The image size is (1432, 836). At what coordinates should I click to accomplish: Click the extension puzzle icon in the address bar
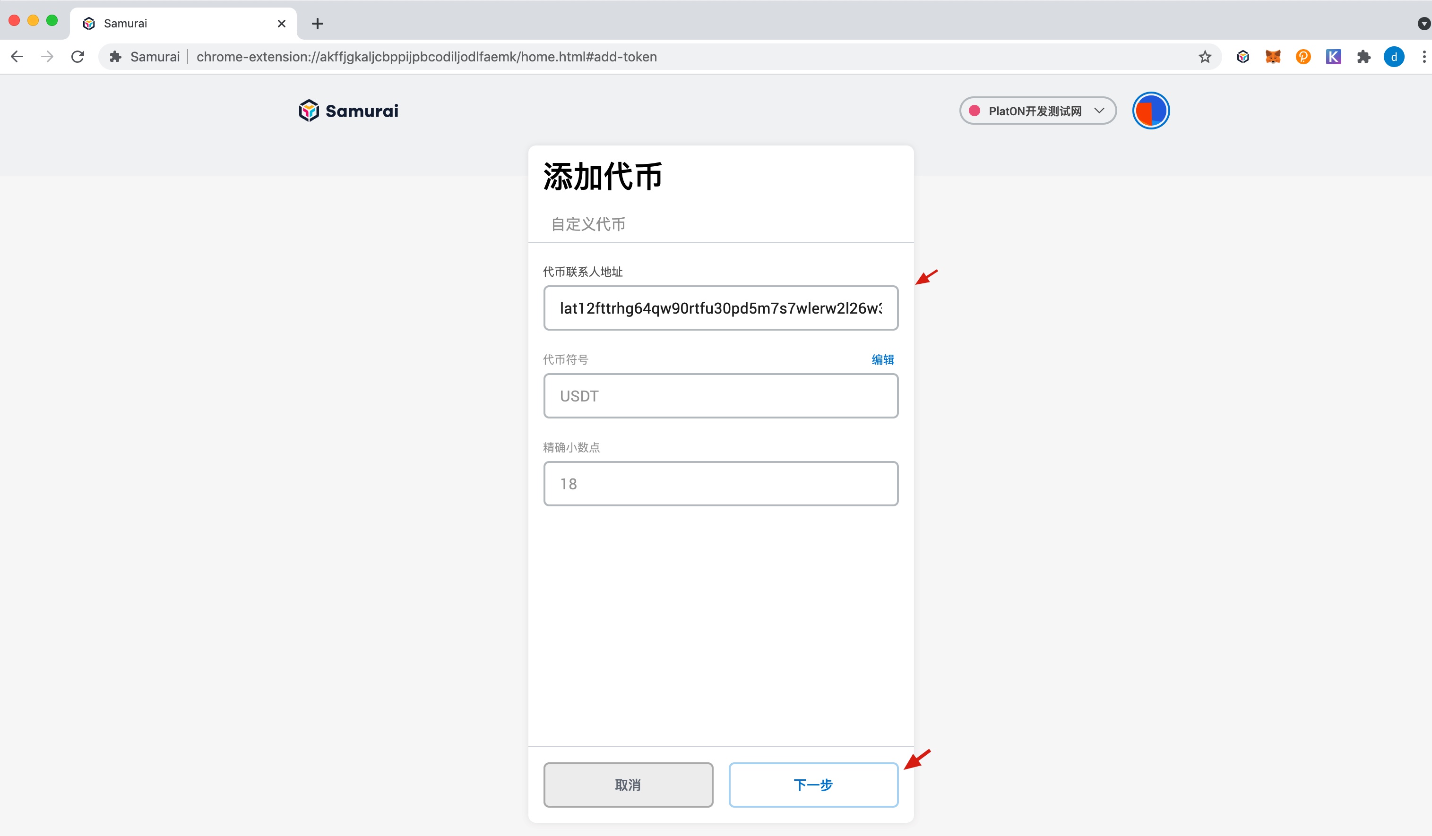click(x=115, y=56)
